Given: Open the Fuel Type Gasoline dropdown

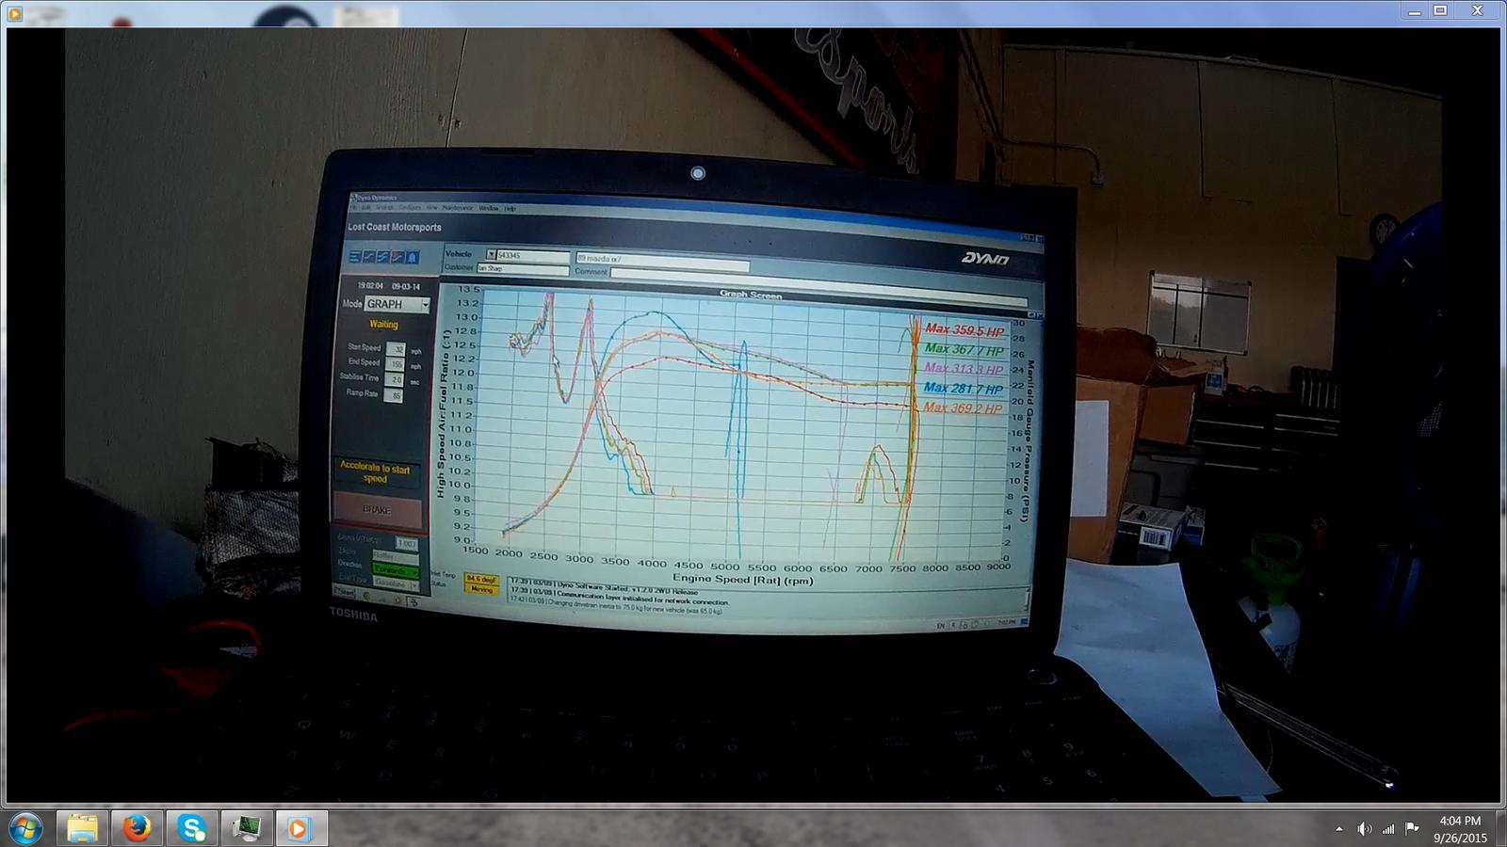Looking at the screenshot, I should coord(396,583).
